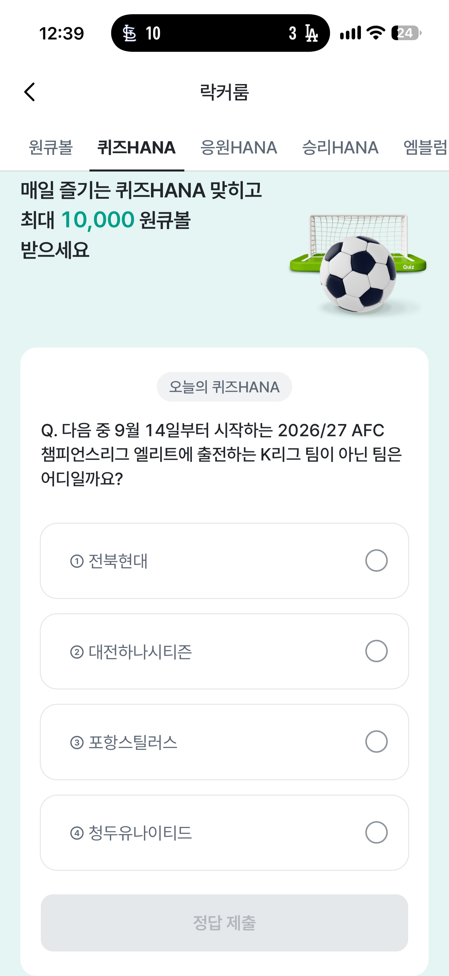Image resolution: width=449 pixels, height=976 pixels.
Task: Tap the Cardinals score in Dynamic Island
Action: coord(153,33)
